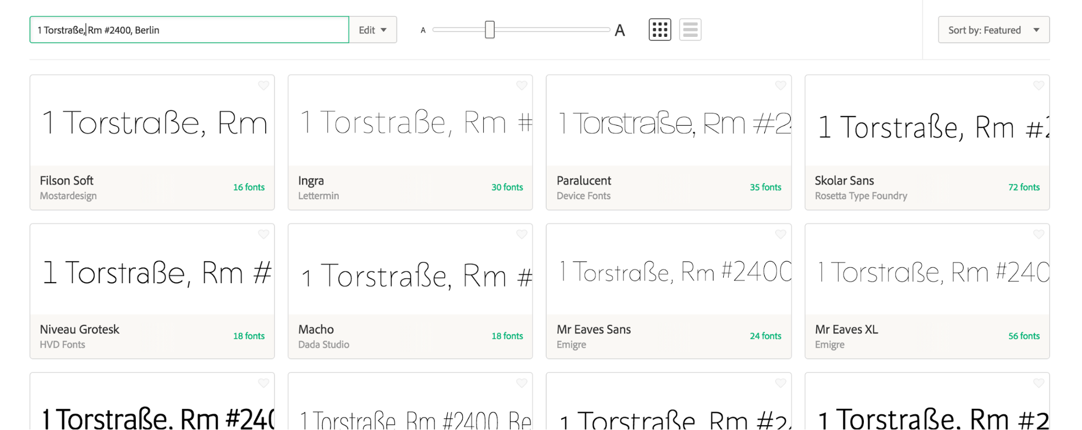Click the Macho sample preview
The height and width of the screenshot is (430, 1082).
tap(417, 276)
